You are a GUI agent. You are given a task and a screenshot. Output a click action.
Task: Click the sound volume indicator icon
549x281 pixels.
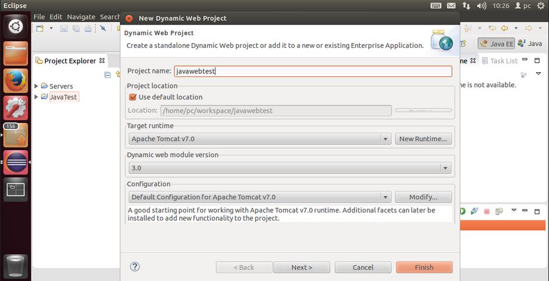pyautogui.click(x=482, y=5)
